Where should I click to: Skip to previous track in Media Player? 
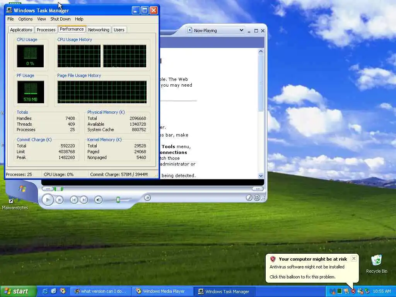[x=74, y=200]
